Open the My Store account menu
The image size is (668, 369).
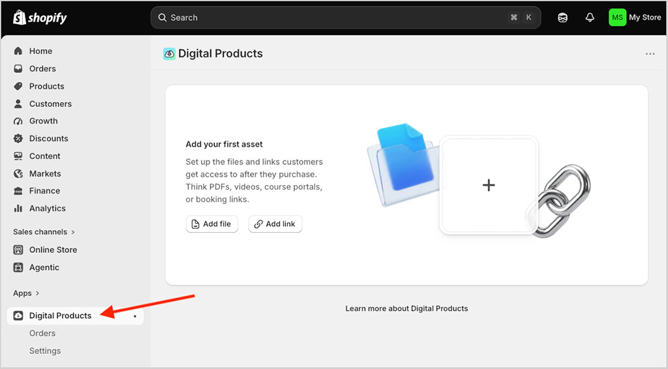coord(635,18)
